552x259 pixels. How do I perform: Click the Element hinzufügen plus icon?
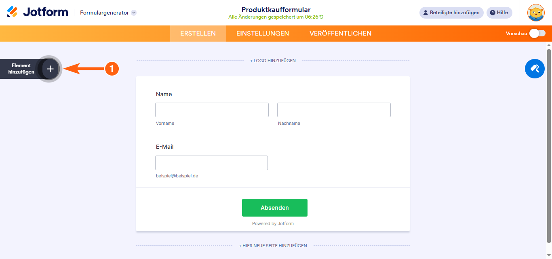(50, 69)
